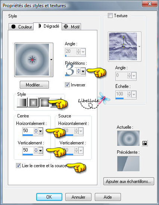This screenshot has height=205, width=159.
Task: Select the Dégradé tab
Action: [48, 26]
